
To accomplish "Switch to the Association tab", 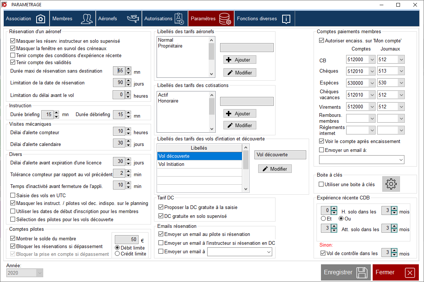I will click(27, 19).
